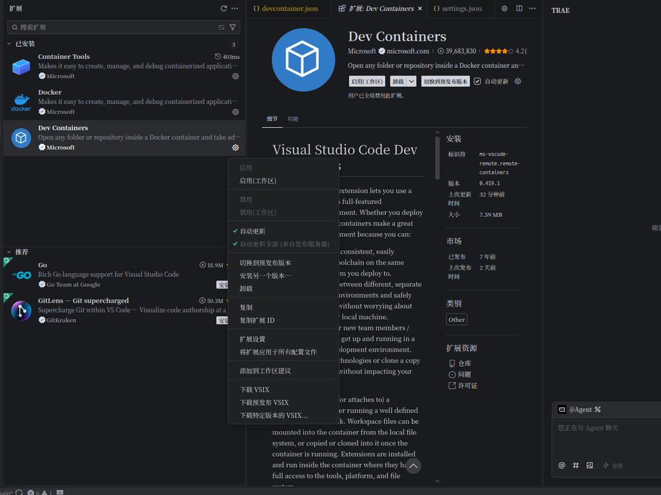This screenshot has height=495, width=661.
Task: Click scrollbar up arrow in details
Action: coord(437,132)
